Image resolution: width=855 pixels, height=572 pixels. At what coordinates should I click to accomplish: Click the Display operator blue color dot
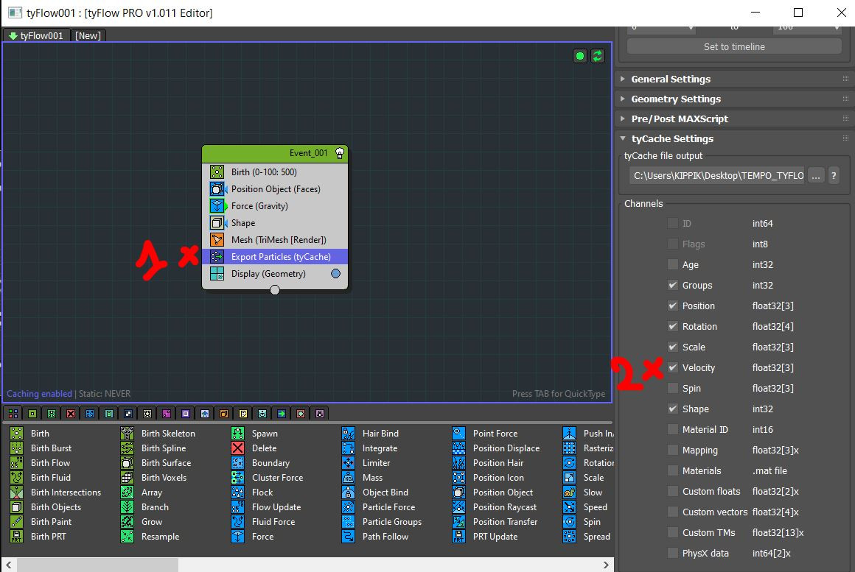336,273
